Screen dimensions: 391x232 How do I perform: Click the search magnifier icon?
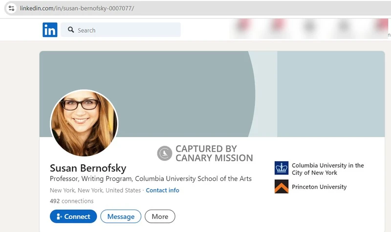[71, 30]
